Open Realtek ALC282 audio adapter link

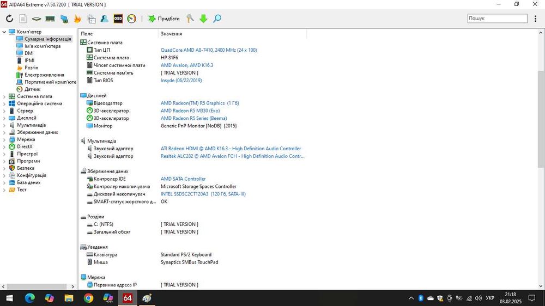click(233, 156)
